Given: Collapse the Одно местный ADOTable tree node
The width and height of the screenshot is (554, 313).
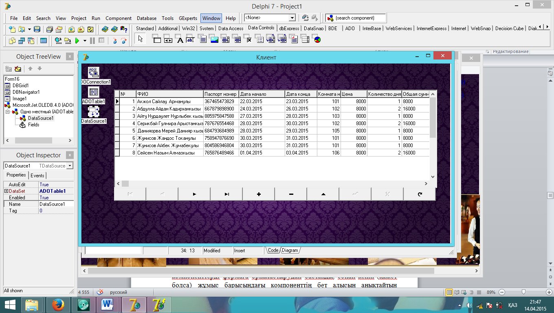Looking at the screenshot, I should point(8,111).
